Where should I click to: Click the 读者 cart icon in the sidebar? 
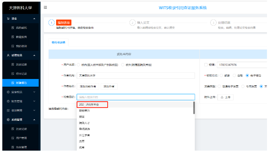click(x=8, y=19)
